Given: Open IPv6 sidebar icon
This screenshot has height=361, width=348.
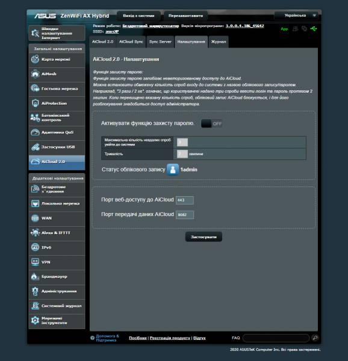Looking at the screenshot, I should (x=35, y=247).
